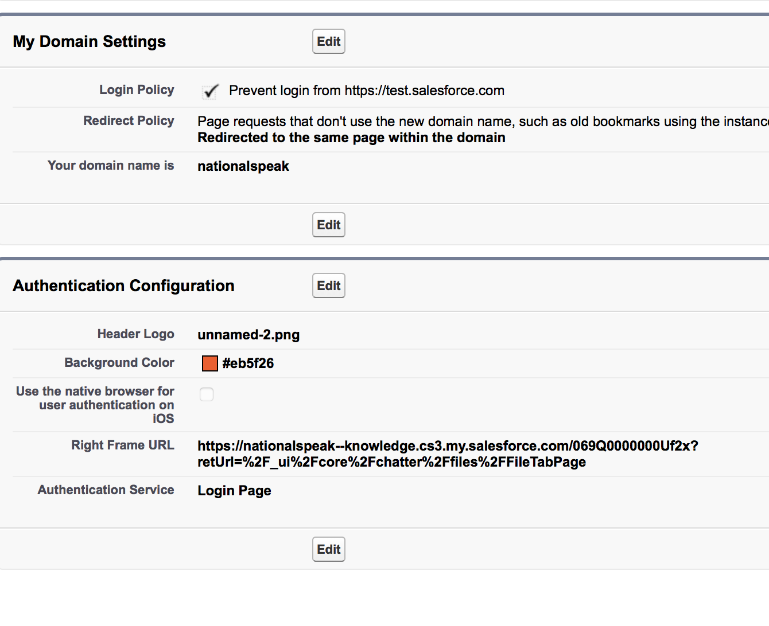Viewport: 769px width, 626px height.
Task: Click the Background Color field label
Action: (119, 363)
